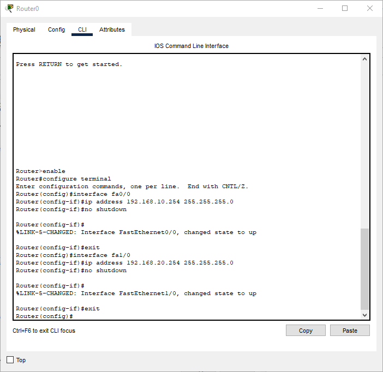This screenshot has height=372, width=383.
Task: Click the 'Press RETURN to get started' text
Action: [69, 64]
